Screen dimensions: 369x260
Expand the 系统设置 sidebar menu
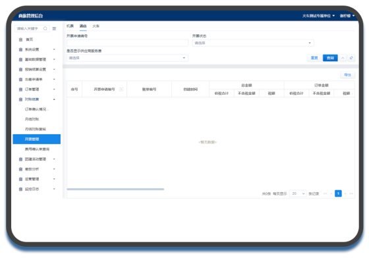point(37,49)
